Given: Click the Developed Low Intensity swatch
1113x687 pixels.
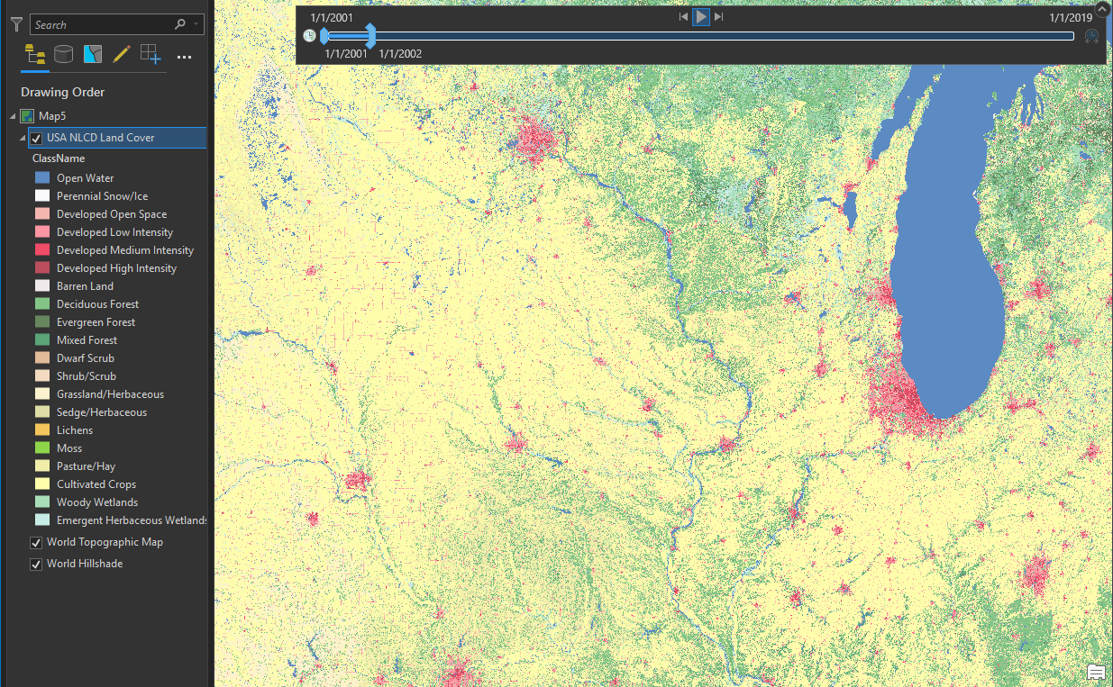Looking at the screenshot, I should [41, 232].
